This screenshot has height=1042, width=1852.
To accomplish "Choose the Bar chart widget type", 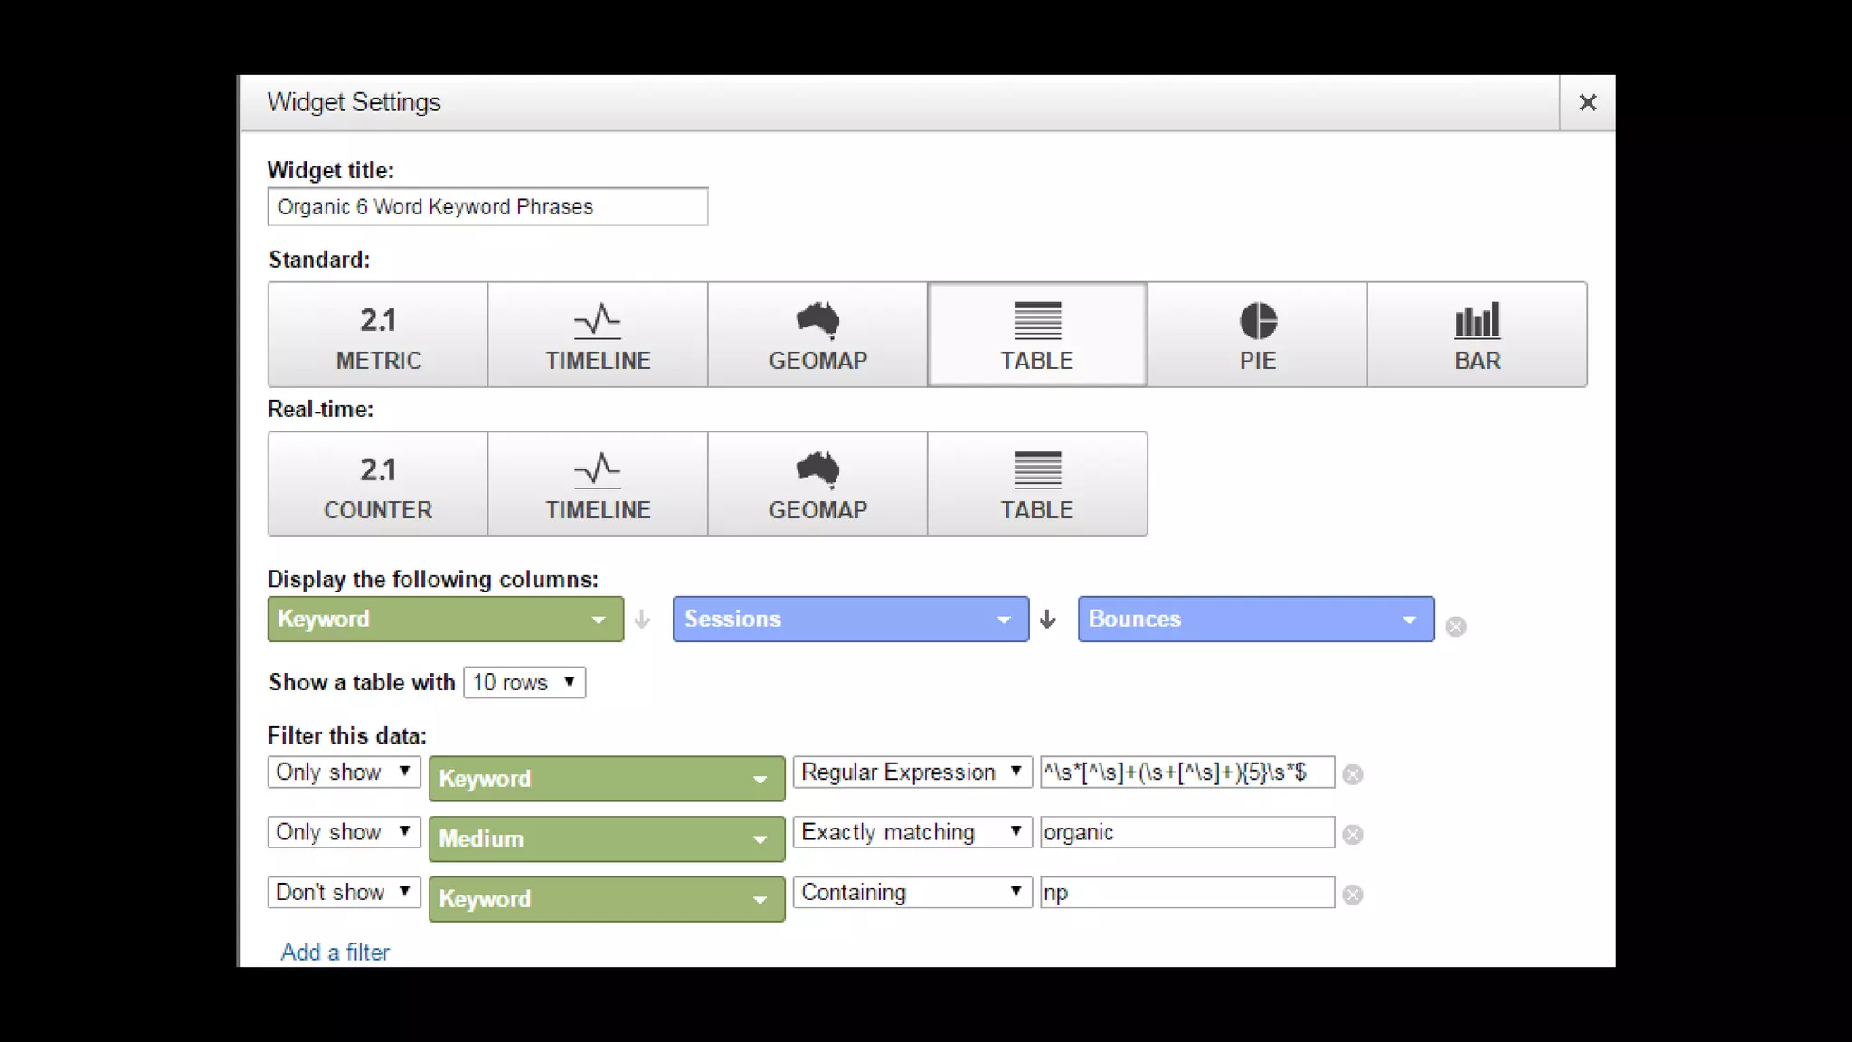I will [x=1477, y=335].
